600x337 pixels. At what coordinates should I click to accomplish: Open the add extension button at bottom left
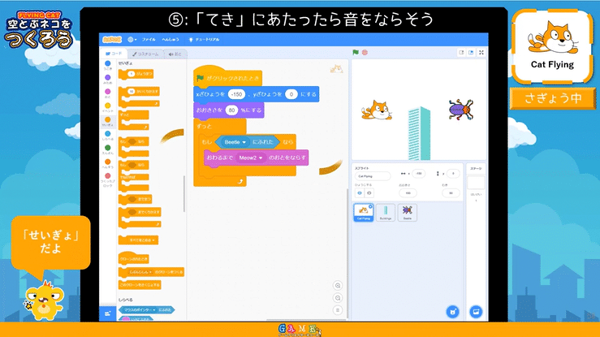click(108, 313)
